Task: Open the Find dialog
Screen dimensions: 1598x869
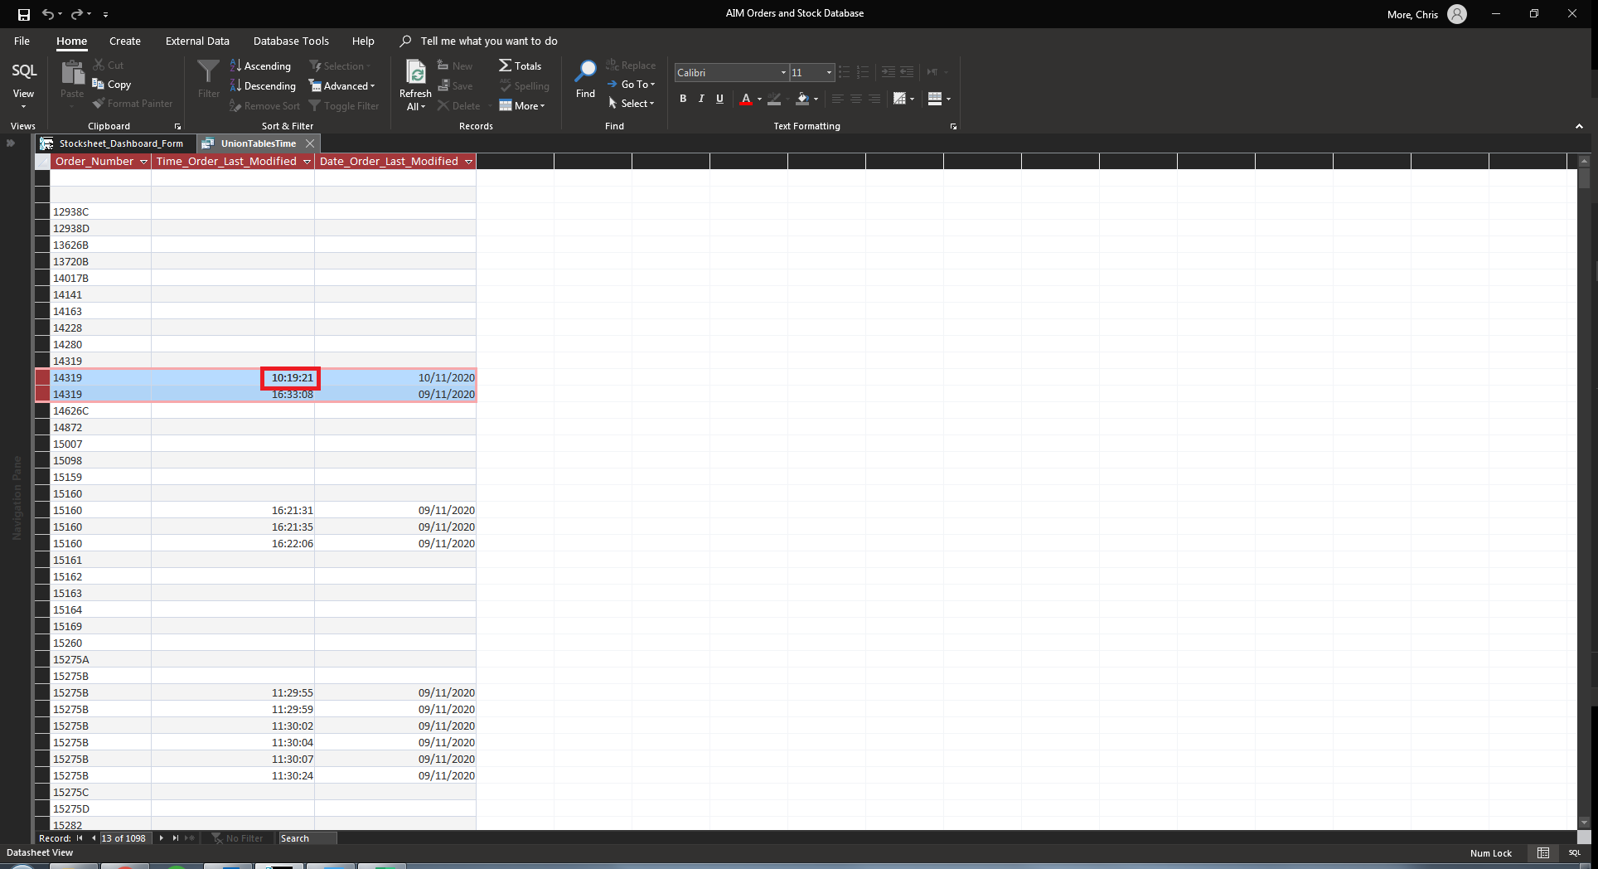Action: click(x=585, y=80)
